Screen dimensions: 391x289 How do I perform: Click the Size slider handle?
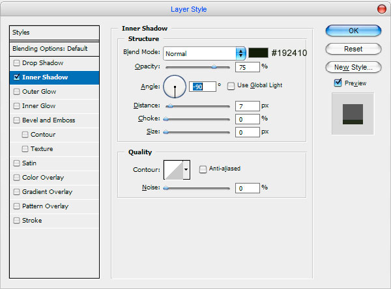click(x=166, y=132)
